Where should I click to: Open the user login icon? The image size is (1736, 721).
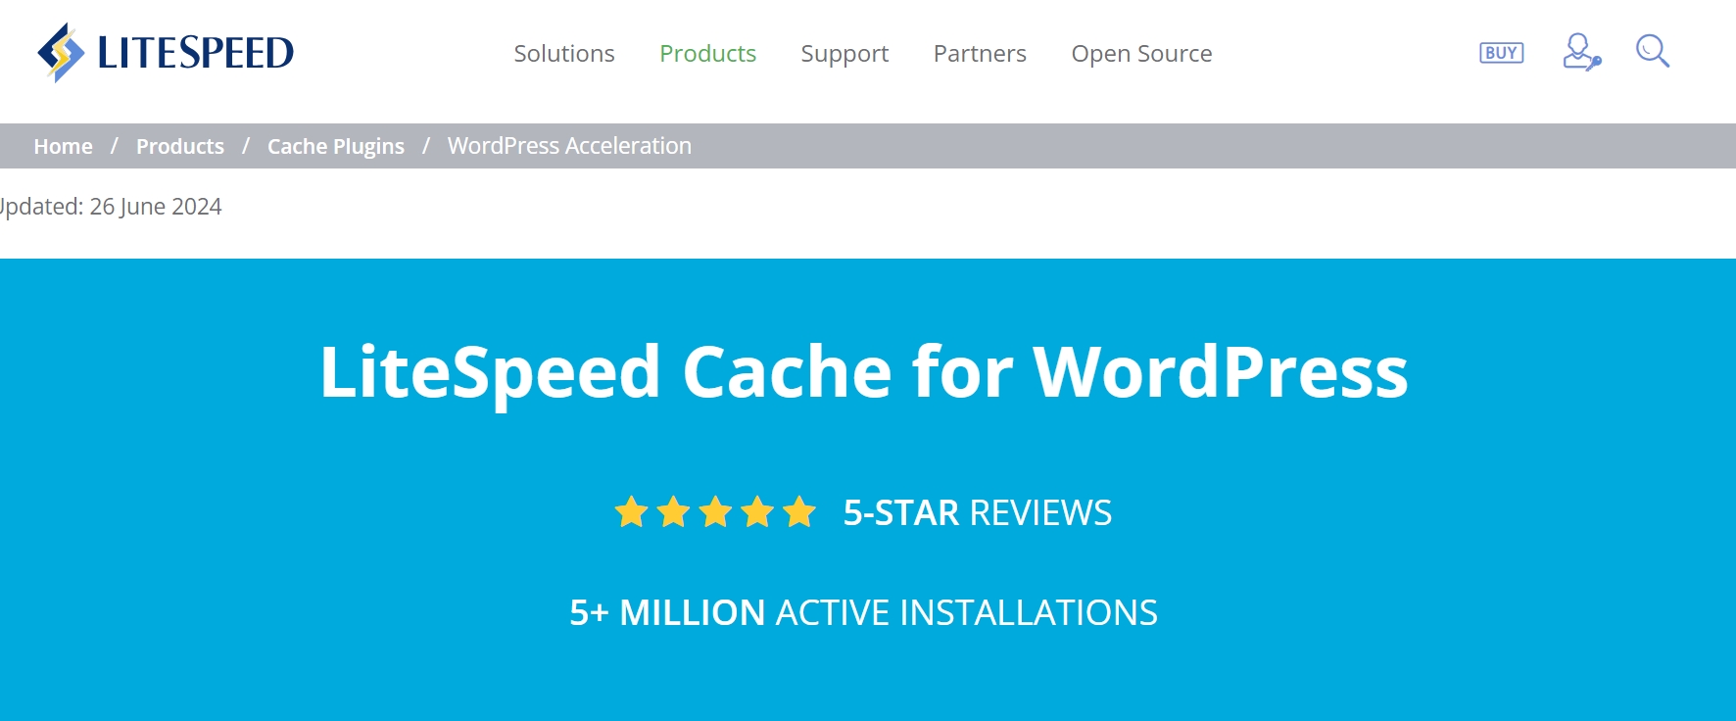1581,52
